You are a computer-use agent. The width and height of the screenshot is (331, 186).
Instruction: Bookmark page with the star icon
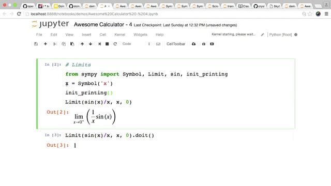point(310,14)
